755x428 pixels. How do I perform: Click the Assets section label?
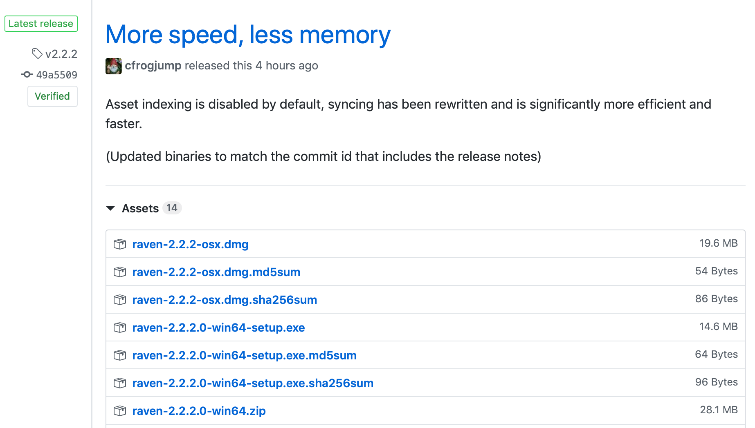coord(140,208)
